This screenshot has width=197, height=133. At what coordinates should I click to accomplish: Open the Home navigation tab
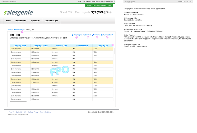click(8, 21)
